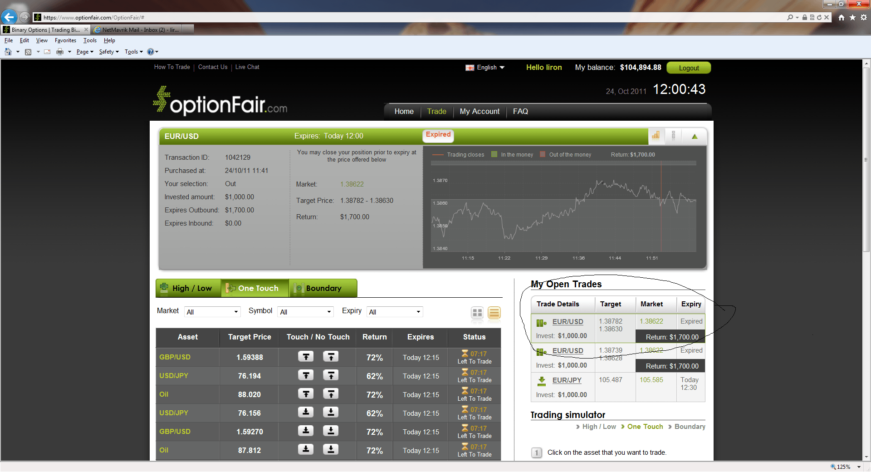Viewport: 871px width, 472px height.
Task: Show the info view of the EUR/USD panel
Action: click(674, 135)
